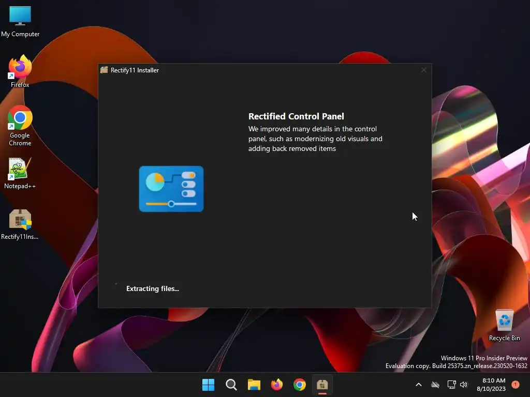Select the Google Chrome desktop shortcut
The image size is (530, 397).
click(x=20, y=126)
